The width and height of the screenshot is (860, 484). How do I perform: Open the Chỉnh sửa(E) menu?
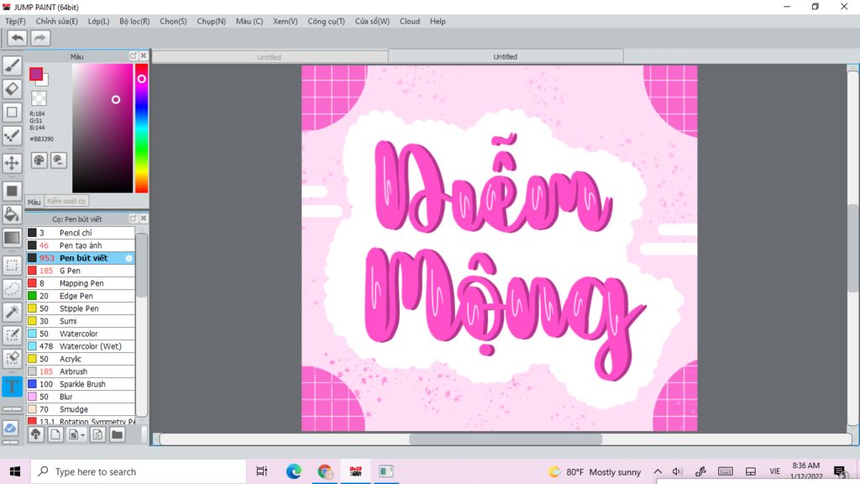pos(57,21)
